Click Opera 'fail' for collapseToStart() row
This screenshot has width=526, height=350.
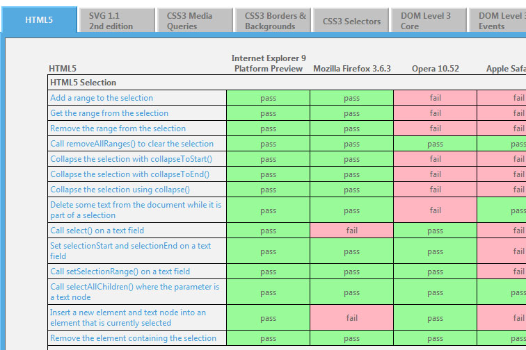click(436, 159)
